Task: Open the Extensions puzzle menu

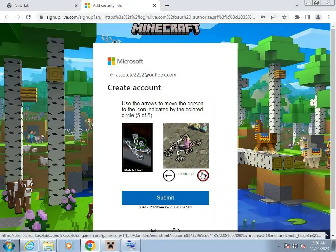Action: (x=297, y=17)
